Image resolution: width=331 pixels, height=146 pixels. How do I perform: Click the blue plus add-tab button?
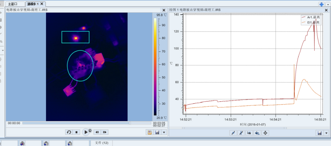click(322, 4)
